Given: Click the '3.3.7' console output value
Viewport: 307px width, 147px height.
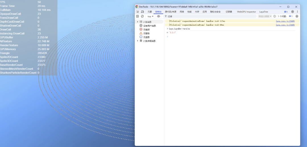Looking at the screenshot, I should (172, 32).
